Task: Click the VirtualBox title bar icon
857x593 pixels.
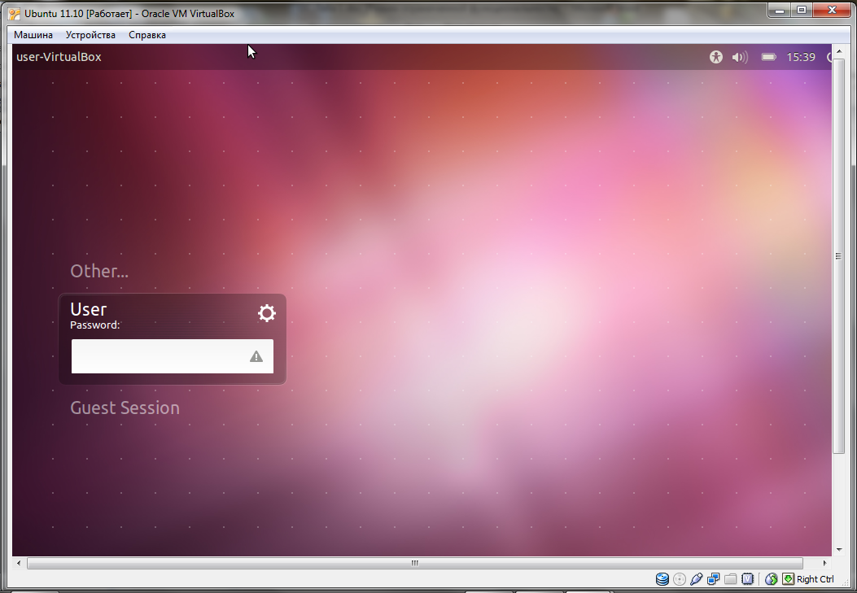Action: point(15,14)
